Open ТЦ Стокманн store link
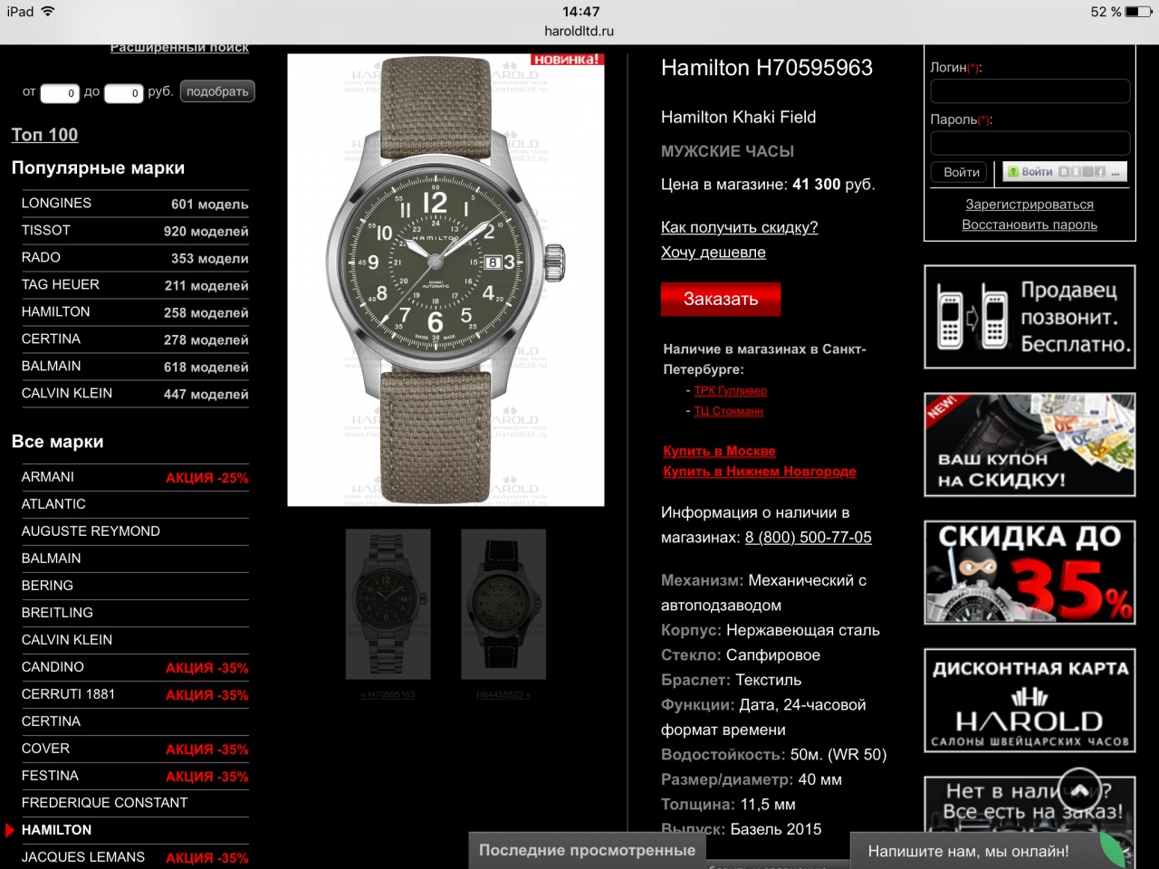This screenshot has height=869, width=1159. (729, 412)
